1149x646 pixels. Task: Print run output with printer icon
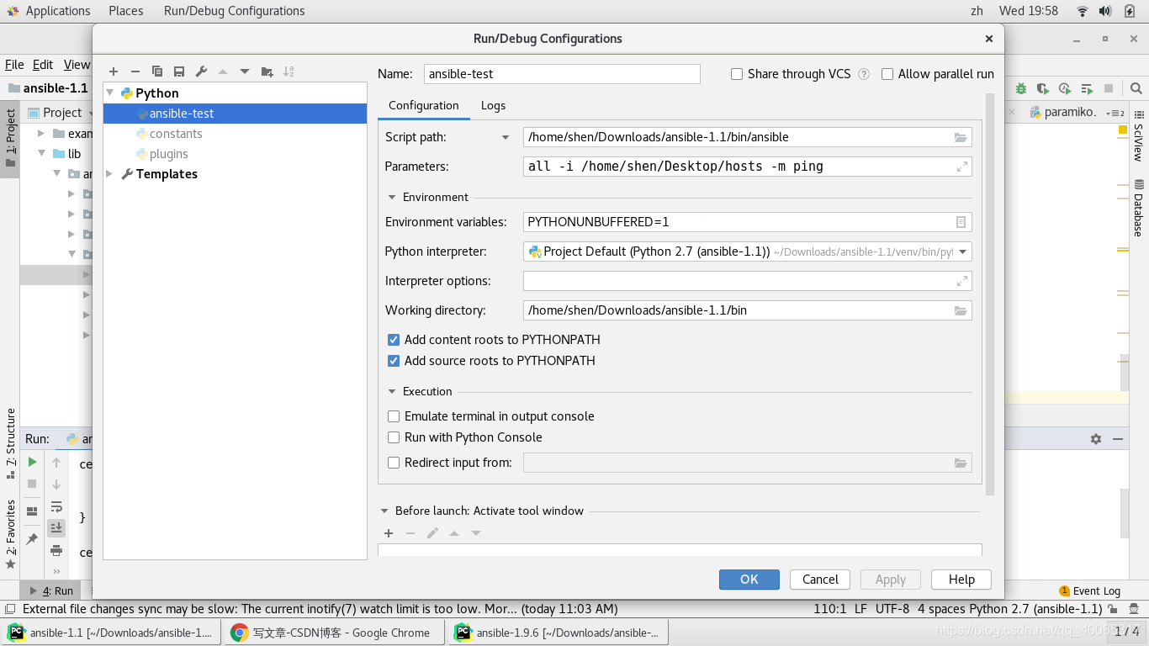coord(56,550)
